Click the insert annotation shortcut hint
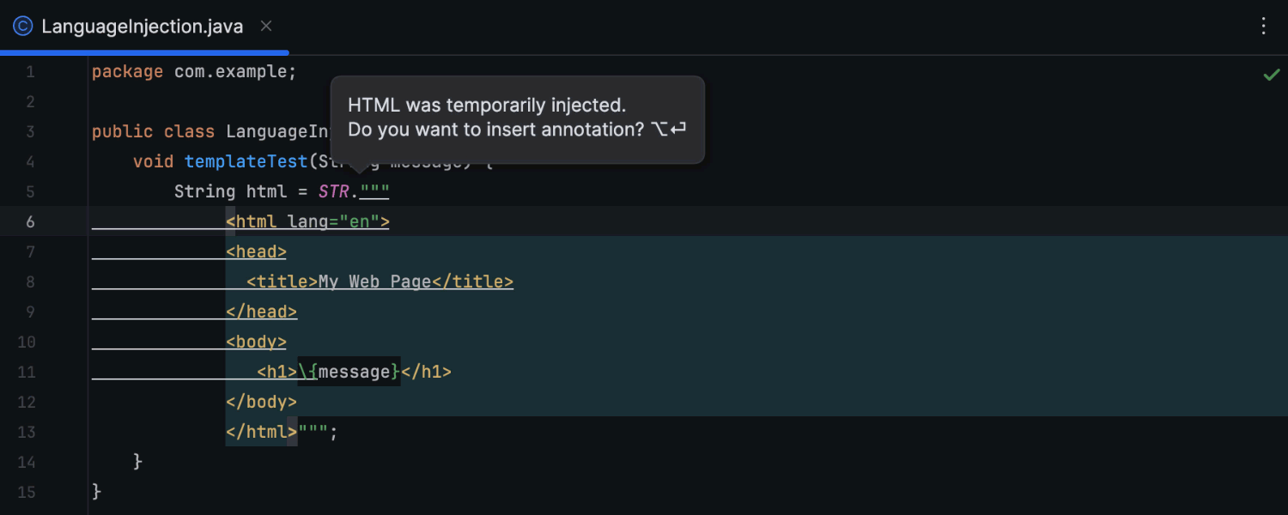Image resolution: width=1288 pixels, height=515 pixels. tap(669, 130)
